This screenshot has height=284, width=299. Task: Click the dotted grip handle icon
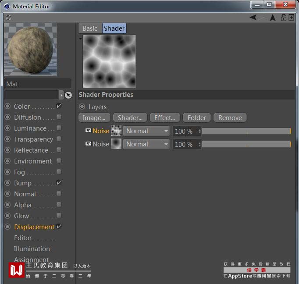pos(8,18)
